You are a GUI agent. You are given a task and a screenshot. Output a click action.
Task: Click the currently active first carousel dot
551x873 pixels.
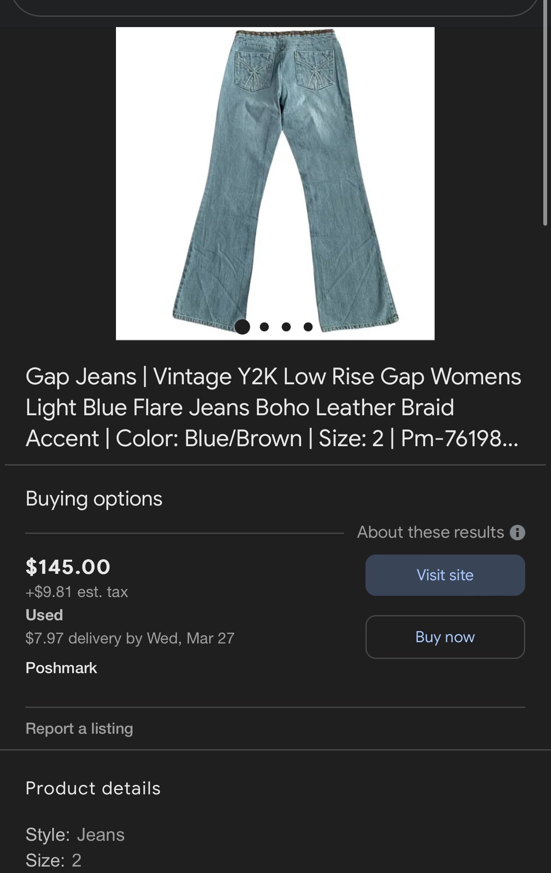(x=244, y=327)
